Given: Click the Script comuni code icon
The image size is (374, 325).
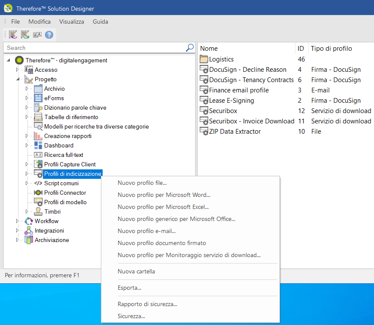Looking at the screenshot, I should [38, 183].
